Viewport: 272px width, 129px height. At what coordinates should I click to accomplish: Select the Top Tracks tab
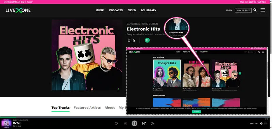pyautogui.click(x=61, y=108)
